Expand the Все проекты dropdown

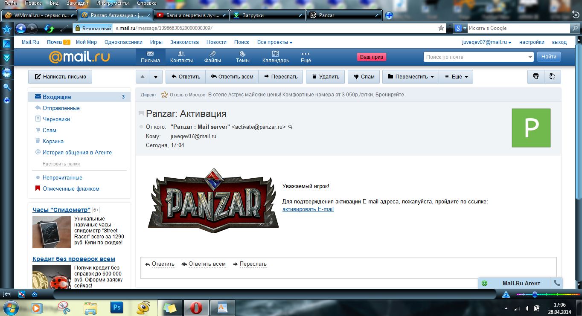[x=275, y=42]
